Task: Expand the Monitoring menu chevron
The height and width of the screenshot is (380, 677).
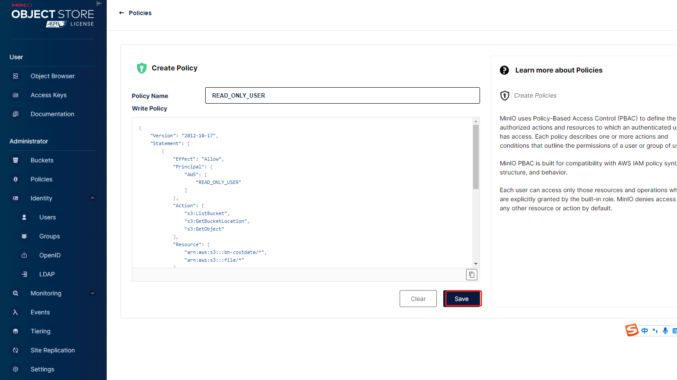Action: point(92,293)
